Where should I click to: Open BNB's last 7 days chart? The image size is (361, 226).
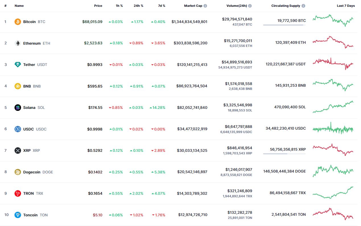coord(333,85)
